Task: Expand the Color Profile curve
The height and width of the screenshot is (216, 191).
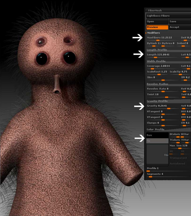Action: coord(169,129)
